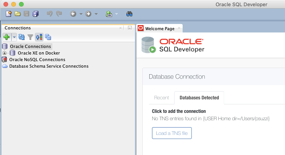Image resolution: width=285 pixels, height=155 pixels.
Task: Click the 'Click to add the connection' text
Action: click(x=179, y=111)
